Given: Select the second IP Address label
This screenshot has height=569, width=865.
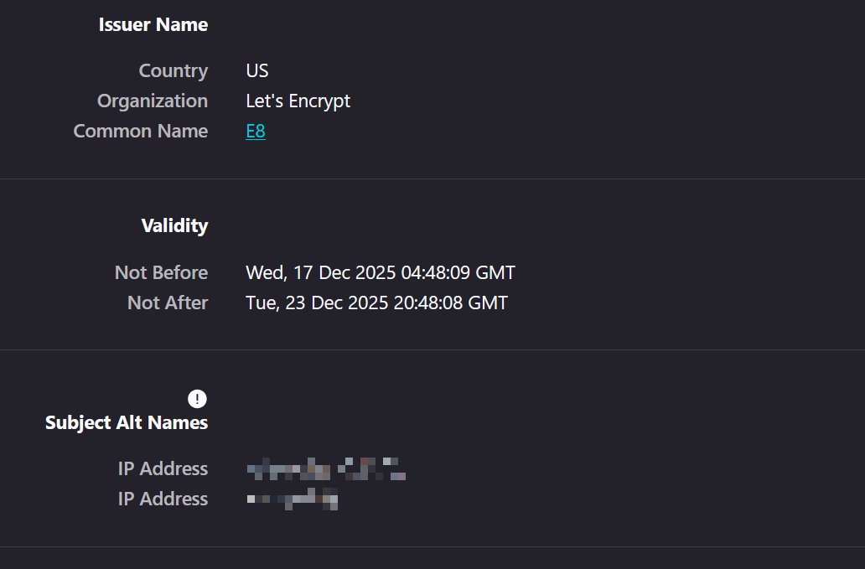Looking at the screenshot, I should [x=163, y=499].
